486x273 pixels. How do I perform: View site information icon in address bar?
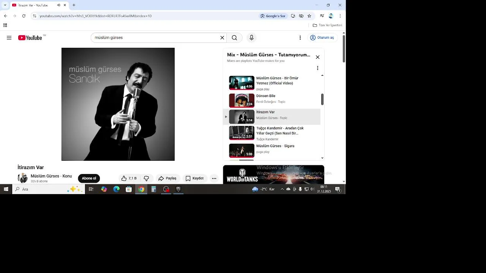tap(35, 16)
